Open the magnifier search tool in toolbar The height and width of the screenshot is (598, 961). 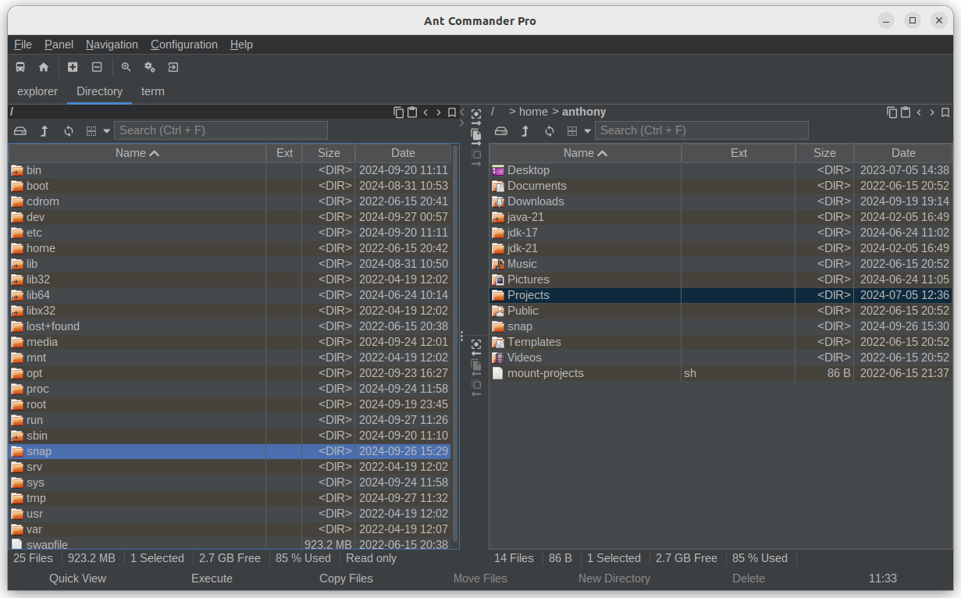click(x=126, y=67)
